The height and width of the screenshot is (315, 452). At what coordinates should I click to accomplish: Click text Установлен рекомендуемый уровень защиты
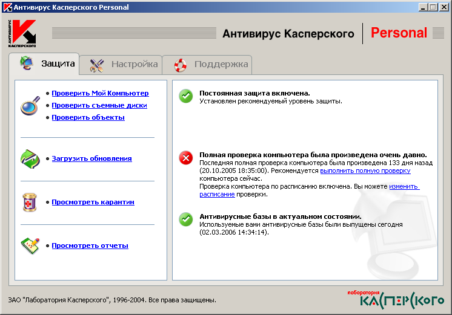pyautogui.click(x=271, y=101)
